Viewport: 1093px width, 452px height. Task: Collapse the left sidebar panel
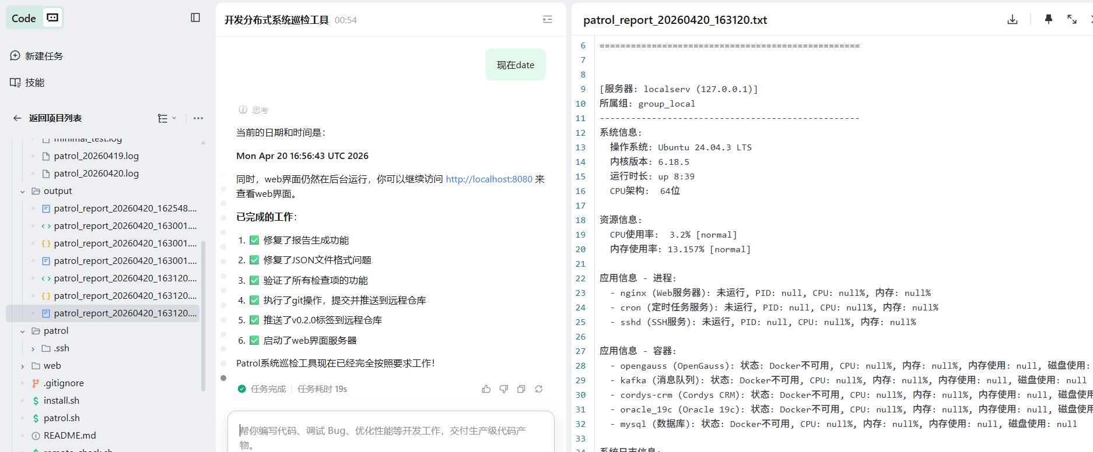click(x=195, y=17)
